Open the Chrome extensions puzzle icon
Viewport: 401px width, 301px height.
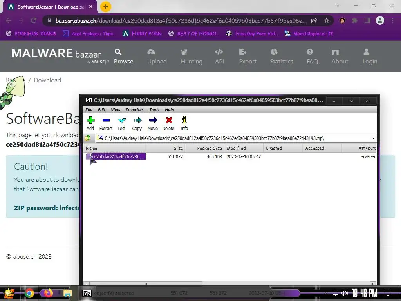[355, 20]
